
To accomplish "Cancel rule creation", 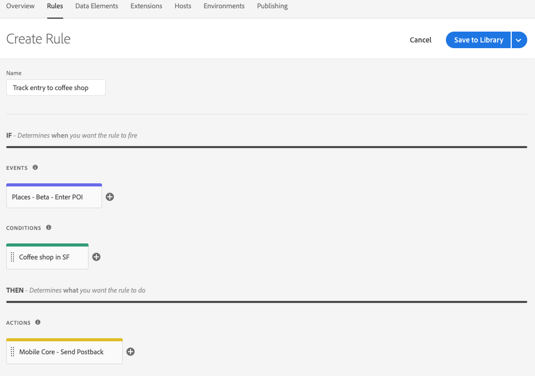I will click(x=421, y=40).
